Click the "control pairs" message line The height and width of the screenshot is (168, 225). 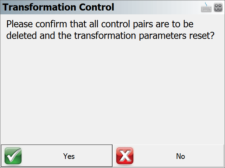coord(100,24)
